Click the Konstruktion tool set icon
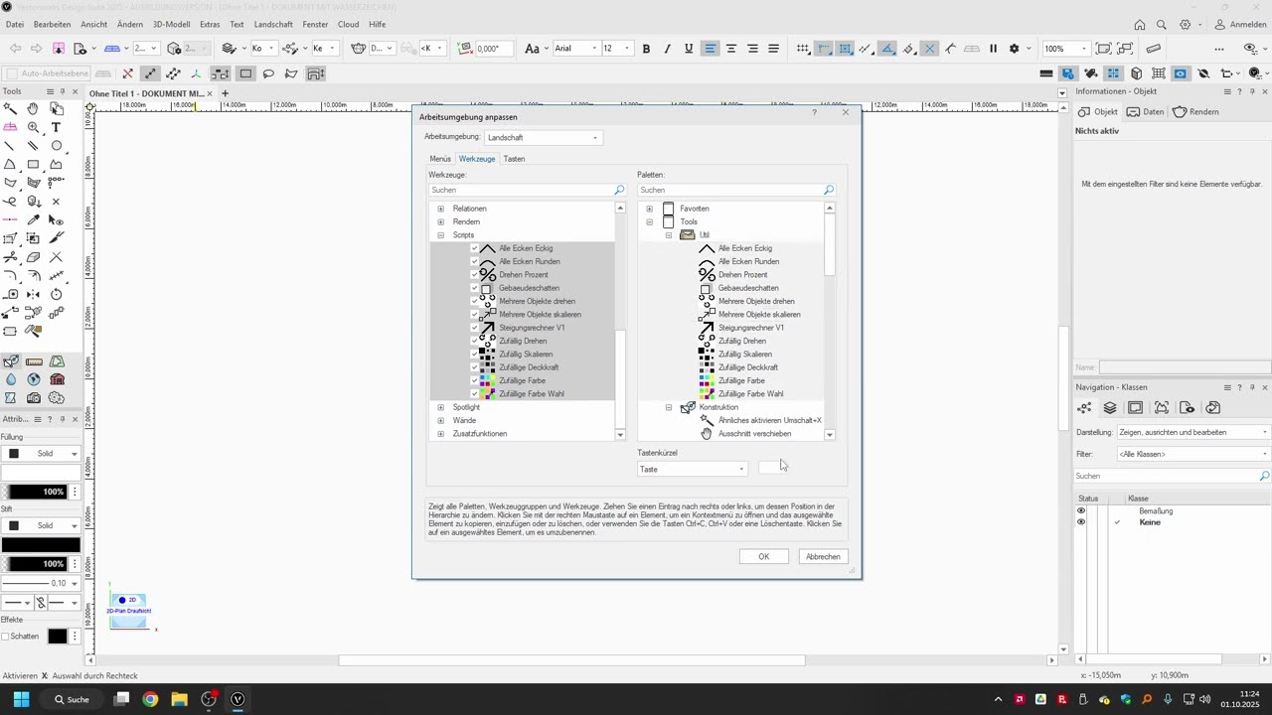Screen dimensions: 1272x715 [688, 407]
